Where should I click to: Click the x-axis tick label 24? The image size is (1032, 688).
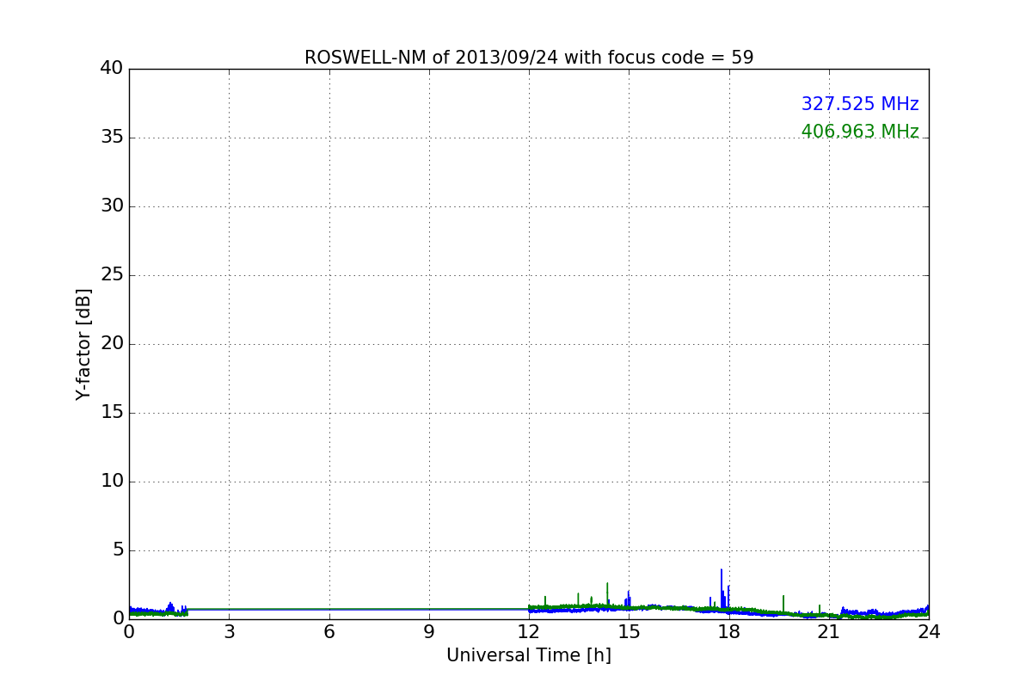click(929, 631)
